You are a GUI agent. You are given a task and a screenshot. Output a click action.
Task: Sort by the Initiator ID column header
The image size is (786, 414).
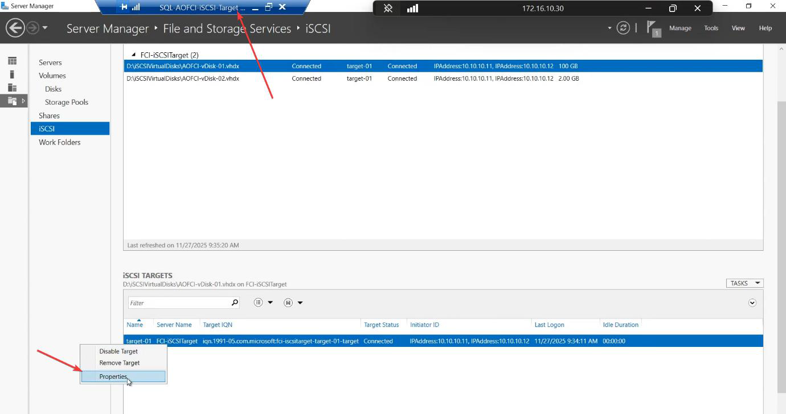coord(424,325)
